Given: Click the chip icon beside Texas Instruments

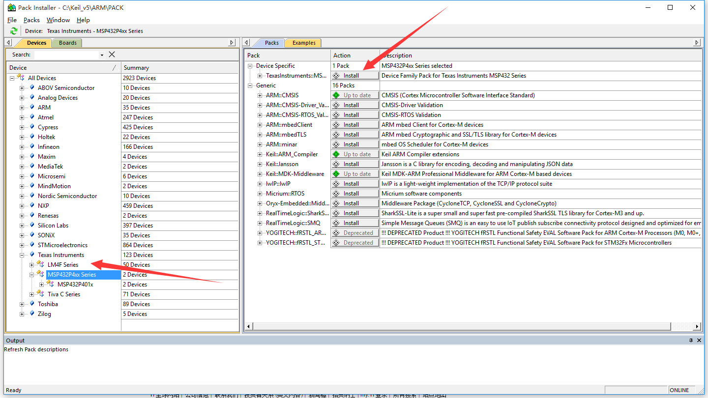Looking at the screenshot, I should tap(32, 255).
